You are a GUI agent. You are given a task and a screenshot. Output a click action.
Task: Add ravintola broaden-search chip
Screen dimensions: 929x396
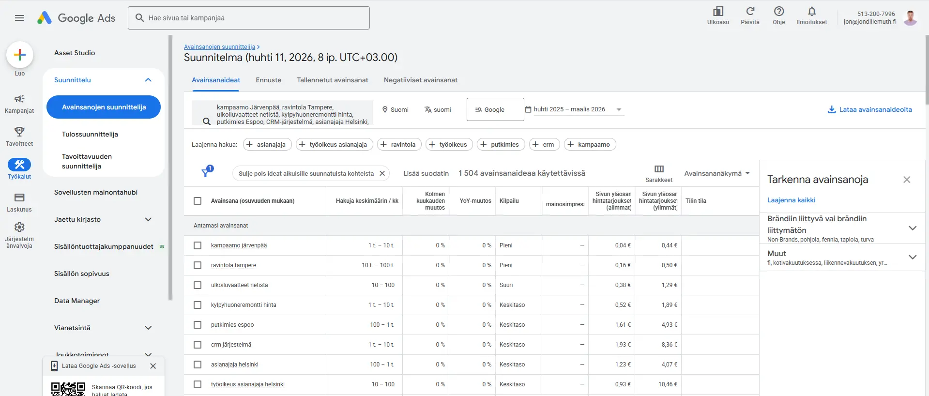click(x=399, y=144)
